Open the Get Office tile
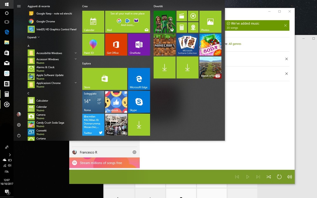This screenshot has width=317, height=198. click(x=116, y=45)
